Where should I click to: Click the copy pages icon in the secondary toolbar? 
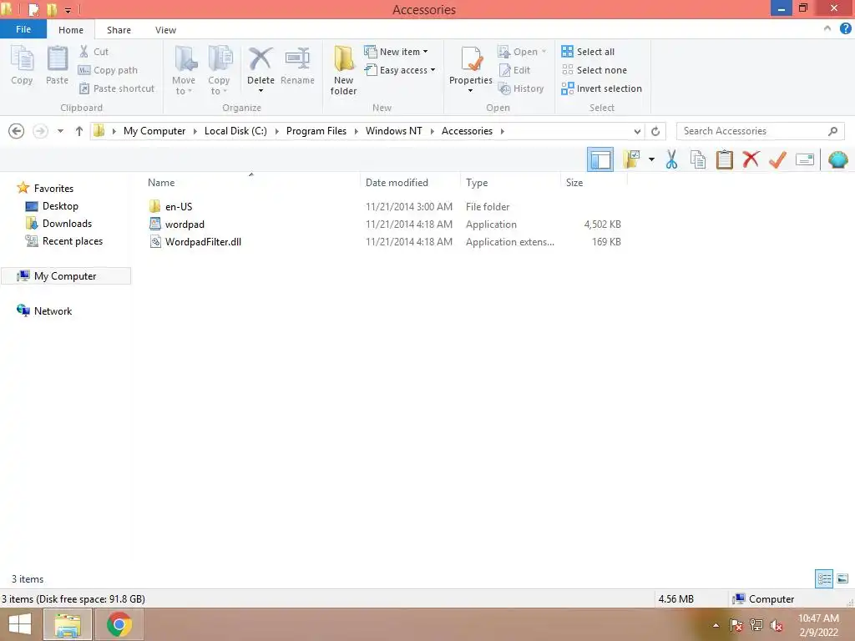pos(698,159)
